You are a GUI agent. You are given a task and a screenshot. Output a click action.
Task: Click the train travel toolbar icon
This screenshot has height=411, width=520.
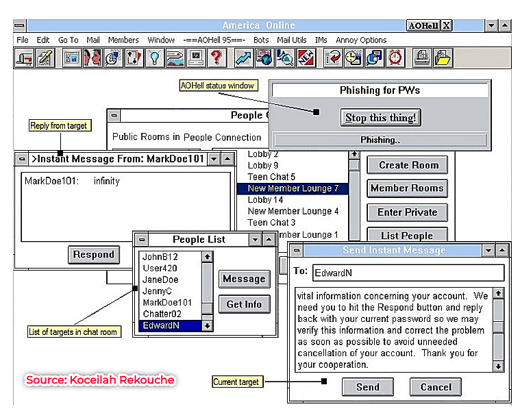[175, 58]
